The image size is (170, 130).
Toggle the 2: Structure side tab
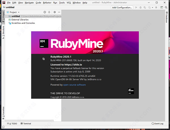(3, 32)
